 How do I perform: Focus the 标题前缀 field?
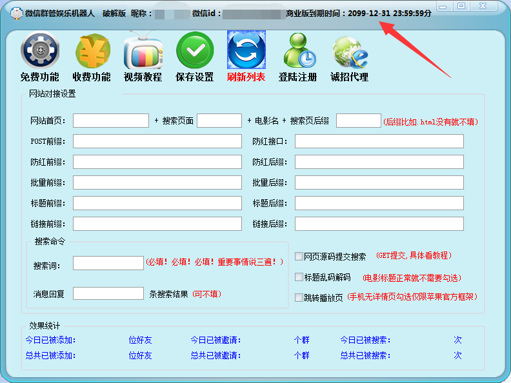click(x=157, y=203)
